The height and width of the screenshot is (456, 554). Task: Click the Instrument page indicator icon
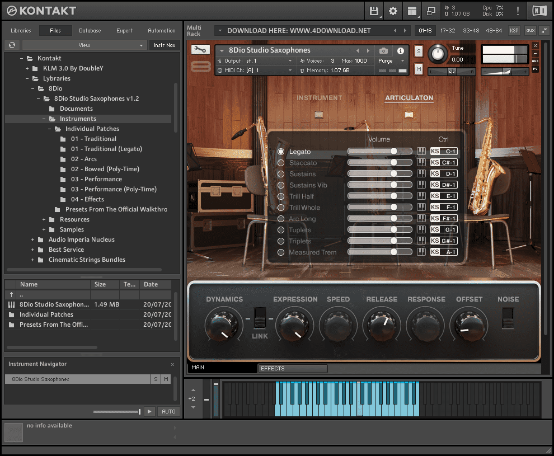point(319,115)
